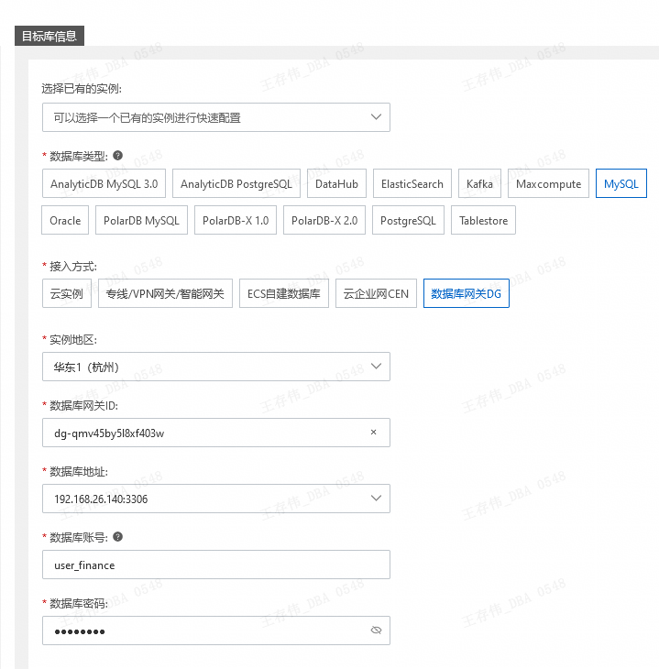Select ECS自建数据库 access method

point(284,294)
